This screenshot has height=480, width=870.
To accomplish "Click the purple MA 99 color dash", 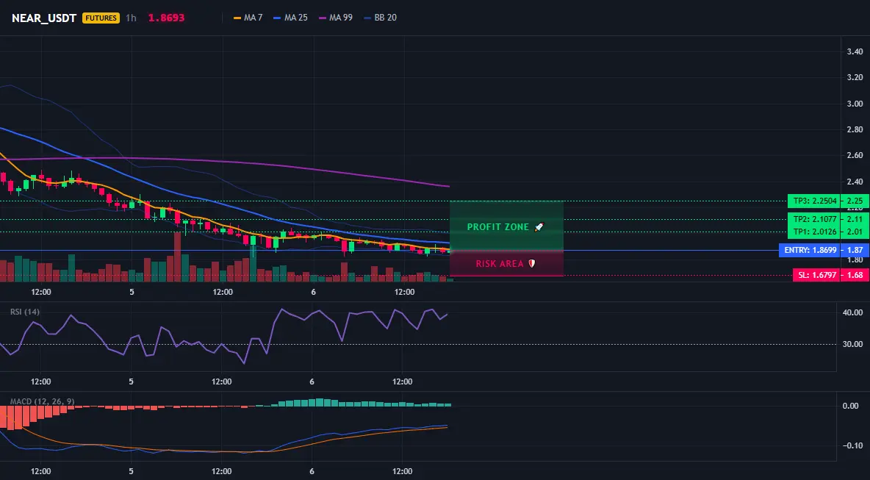I will [323, 18].
